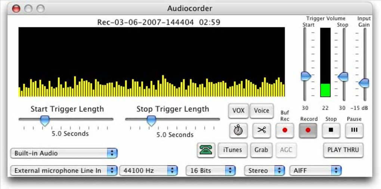Open the 44100 Hz sample rate dropdown
The height and width of the screenshot is (189, 381).
pyautogui.click(x=148, y=171)
